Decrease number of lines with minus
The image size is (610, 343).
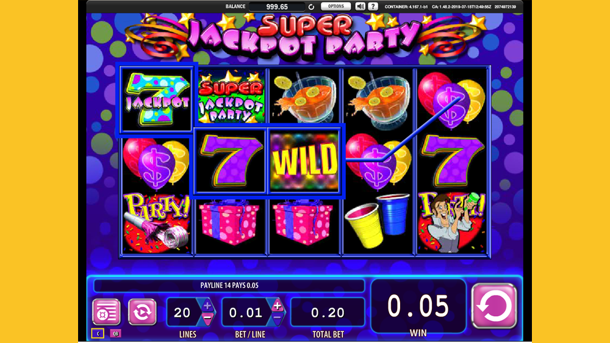point(207,318)
